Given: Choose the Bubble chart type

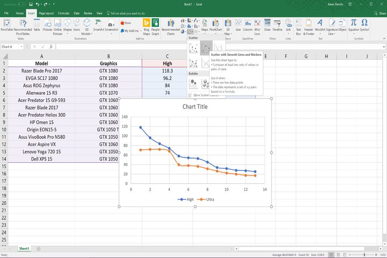Looking at the screenshot, I should [193, 84].
